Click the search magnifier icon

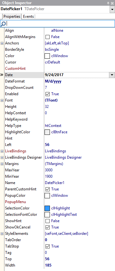[3, 23]
